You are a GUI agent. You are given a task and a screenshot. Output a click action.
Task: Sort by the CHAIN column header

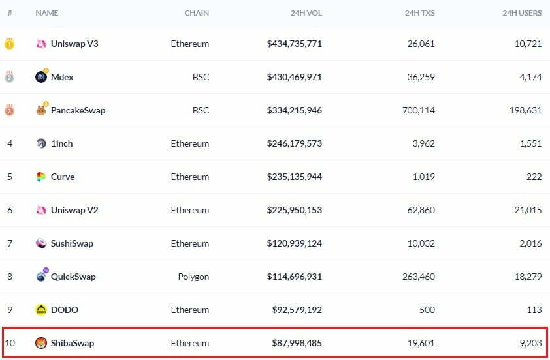197,13
